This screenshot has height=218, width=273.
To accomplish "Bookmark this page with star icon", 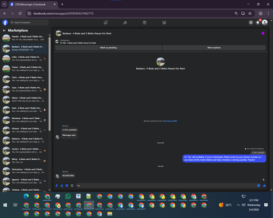I will [x=250, y=14].
